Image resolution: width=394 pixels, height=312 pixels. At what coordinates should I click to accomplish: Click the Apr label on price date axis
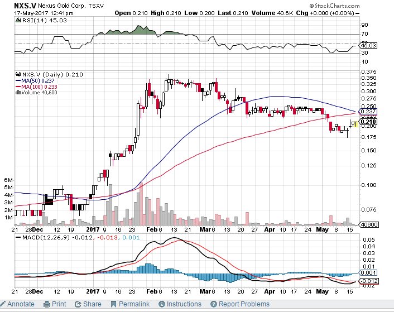270,229
